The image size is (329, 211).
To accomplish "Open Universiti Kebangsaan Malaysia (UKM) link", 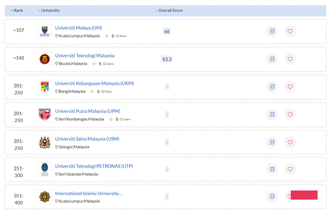I will coord(94,83).
